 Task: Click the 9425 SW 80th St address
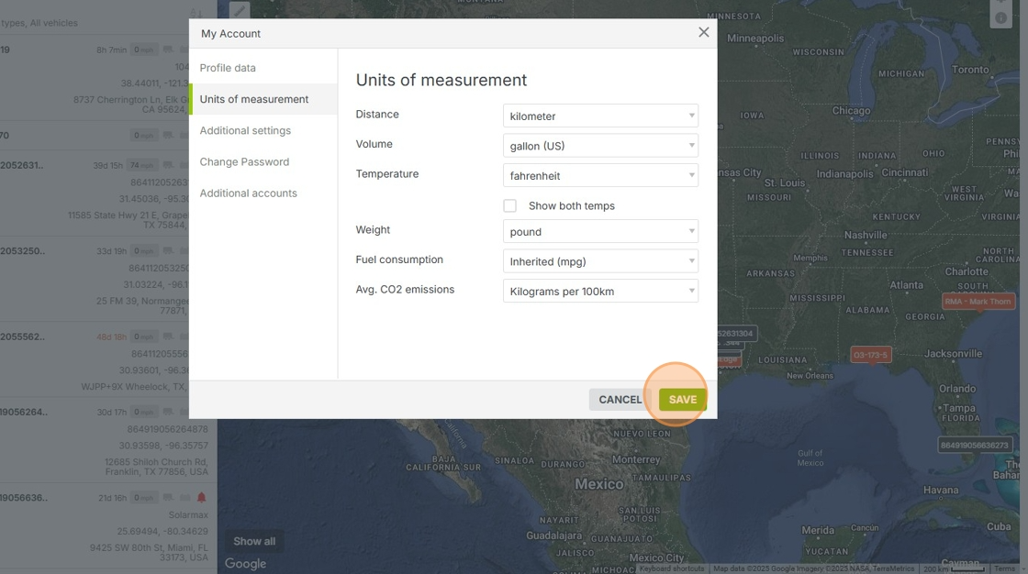pos(149,552)
